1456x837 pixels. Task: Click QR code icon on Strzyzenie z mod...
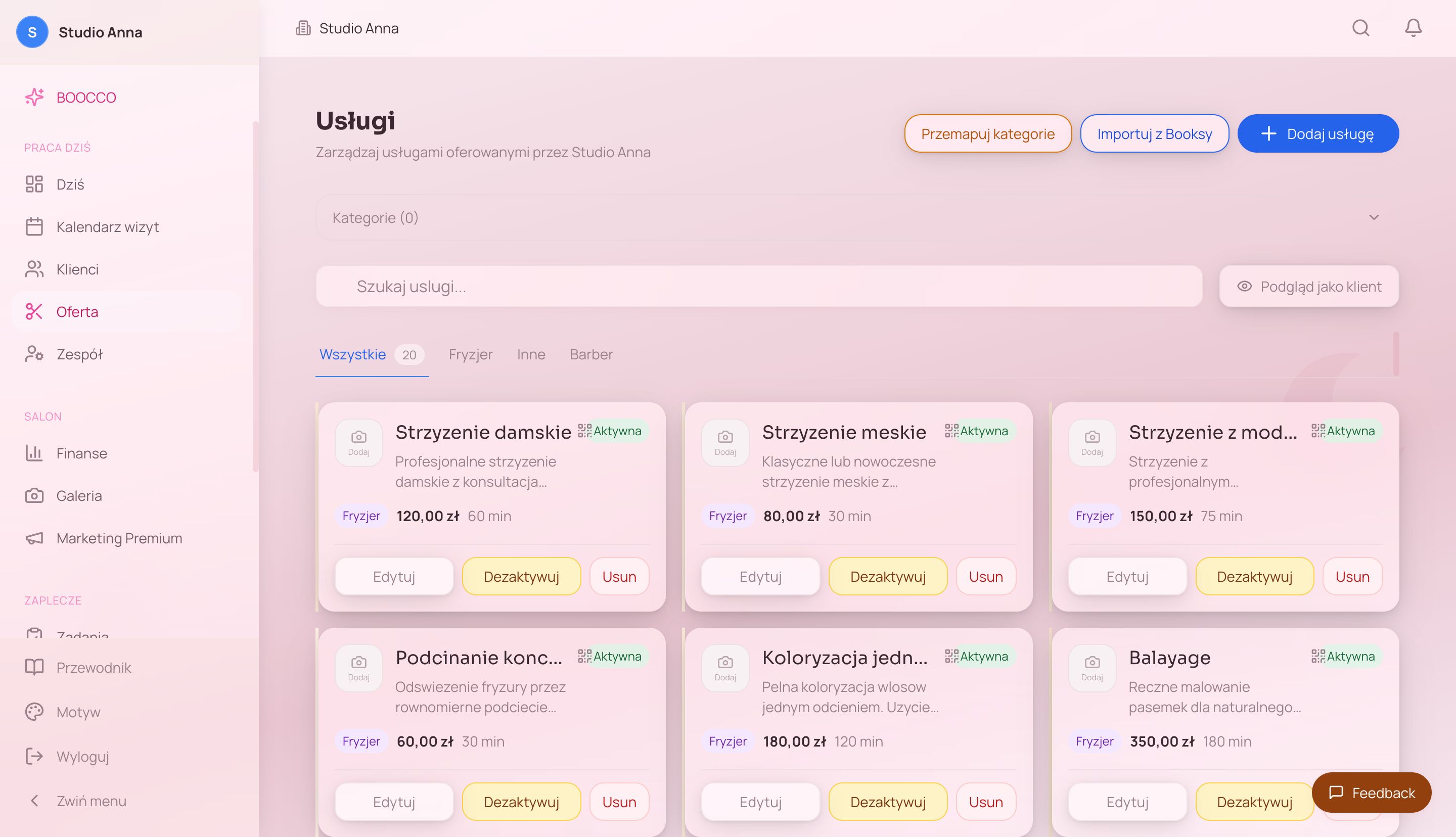1318,431
